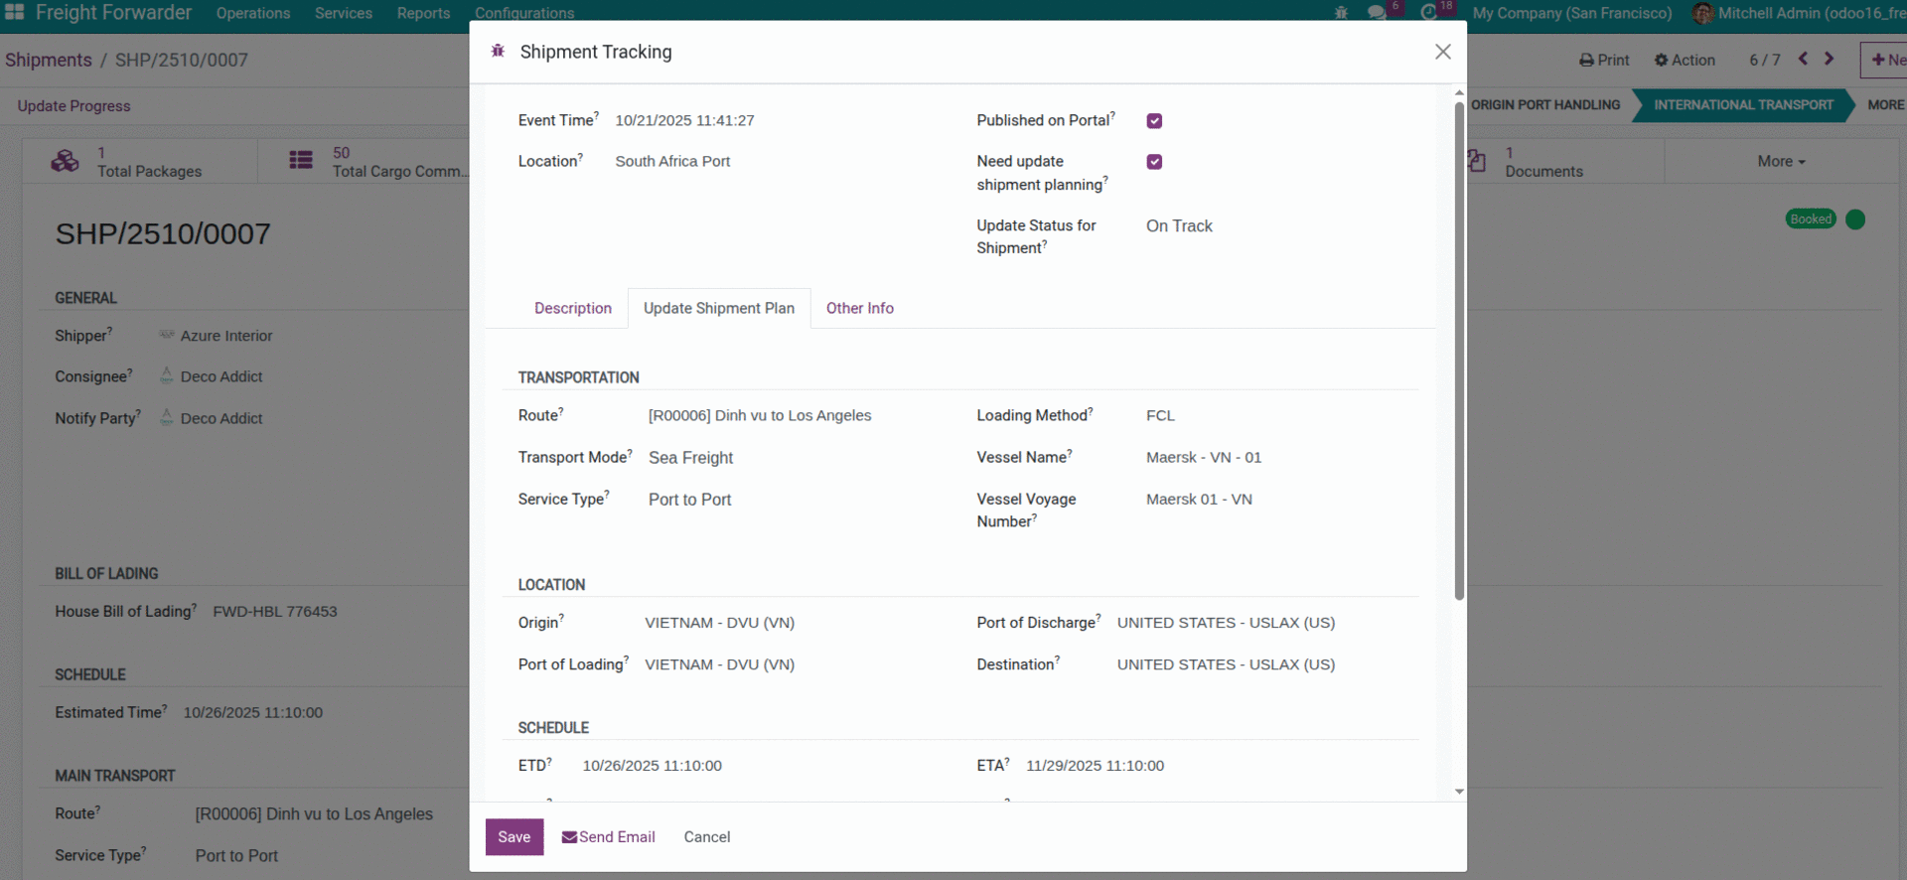
Task: Open the Action dropdown menu
Action: (1685, 60)
